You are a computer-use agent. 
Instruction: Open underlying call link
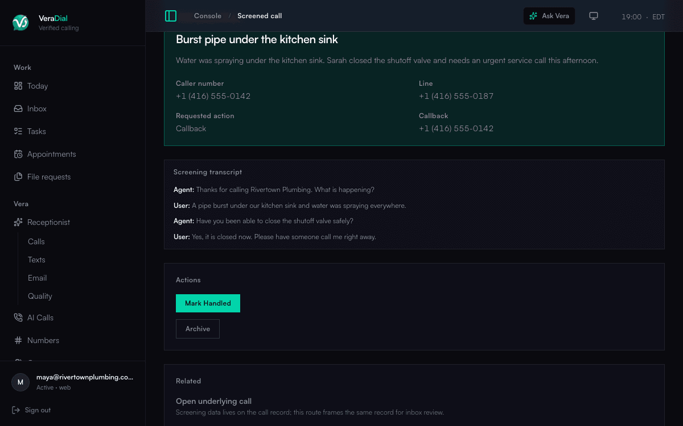(213, 401)
